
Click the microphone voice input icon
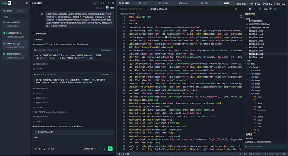[x=104, y=149]
